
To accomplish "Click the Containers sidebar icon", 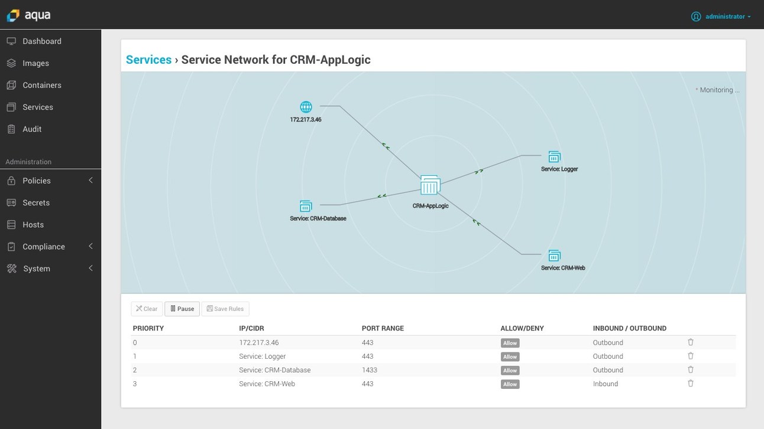I will (11, 85).
